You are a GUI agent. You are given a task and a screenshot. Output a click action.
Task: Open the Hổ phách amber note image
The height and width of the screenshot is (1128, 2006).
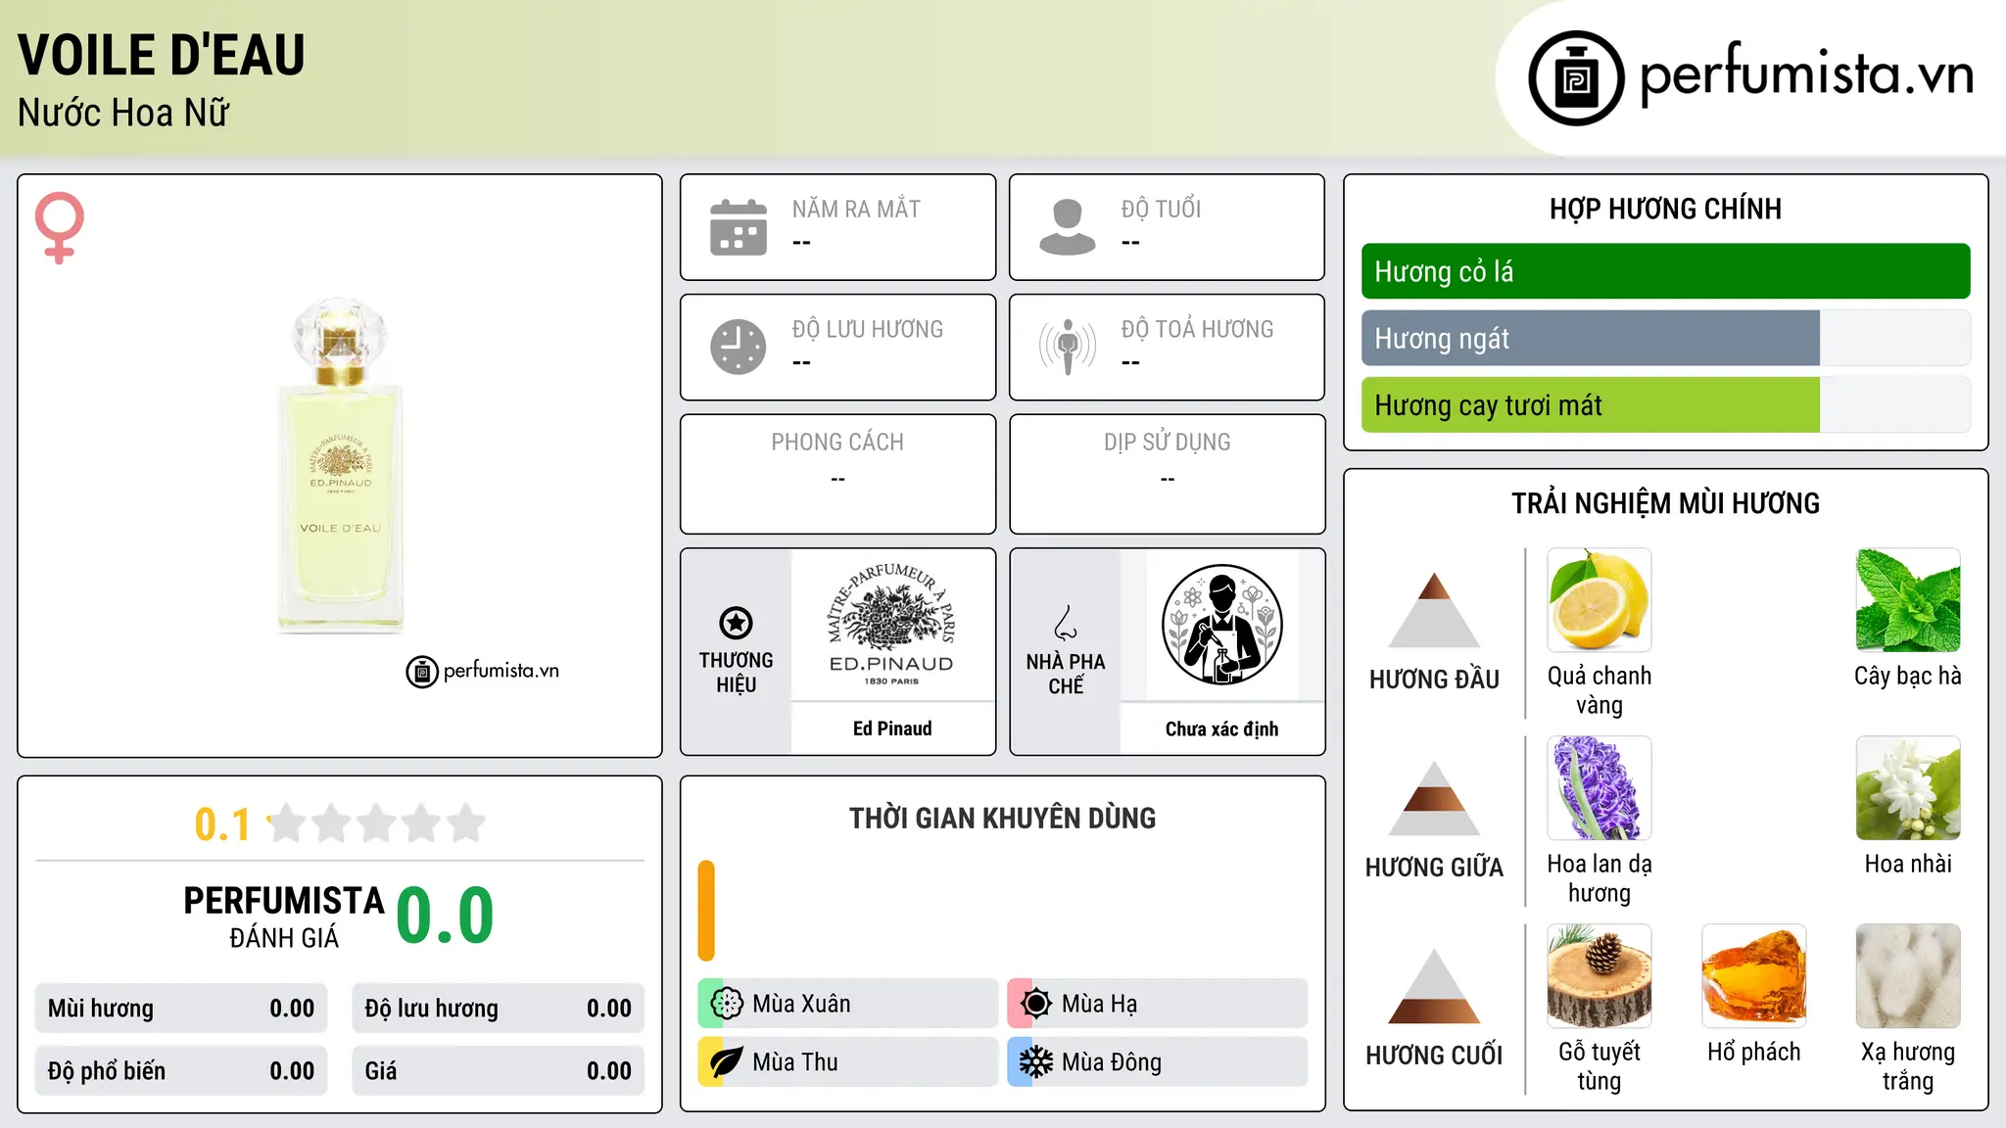click(1754, 976)
